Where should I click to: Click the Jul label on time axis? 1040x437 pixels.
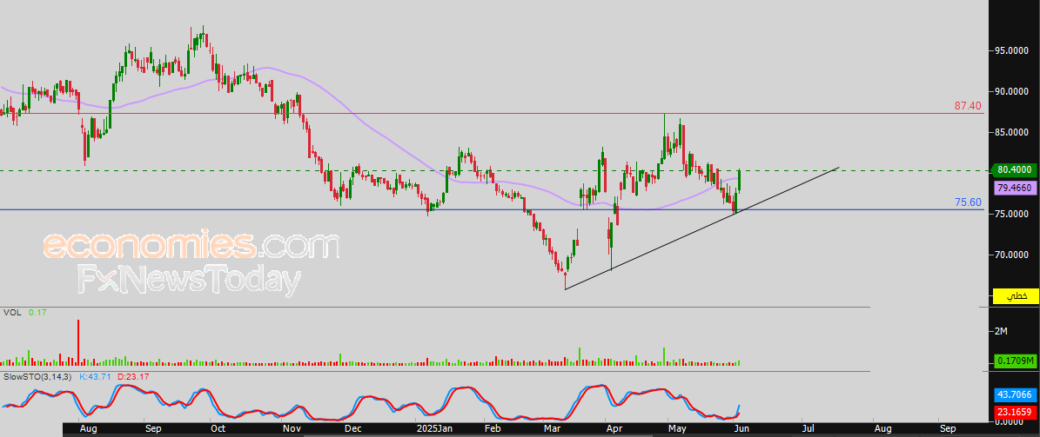(809, 429)
